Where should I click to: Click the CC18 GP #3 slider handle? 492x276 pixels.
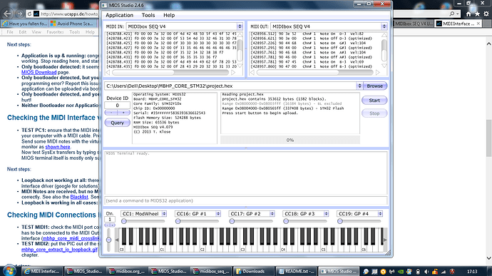pos(286,221)
